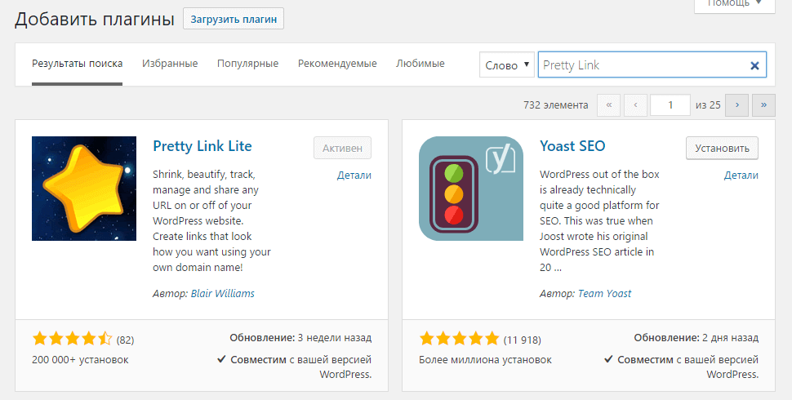Switch to Рекомендуемые tab
792x400 pixels.
337,64
